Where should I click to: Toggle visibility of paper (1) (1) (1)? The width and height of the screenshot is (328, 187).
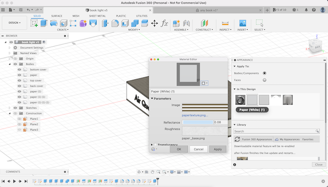pos(19,102)
